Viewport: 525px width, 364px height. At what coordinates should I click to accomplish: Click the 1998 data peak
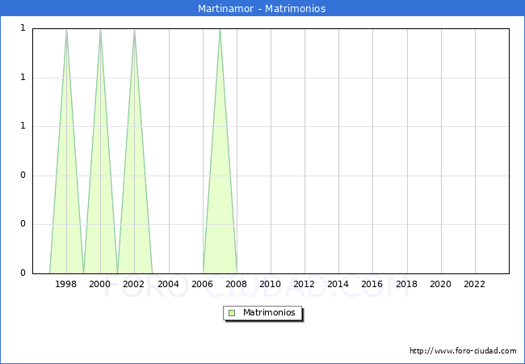pyautogui.click(x=66, y=30)
